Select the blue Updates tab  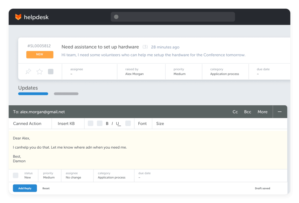click(33, 94)
